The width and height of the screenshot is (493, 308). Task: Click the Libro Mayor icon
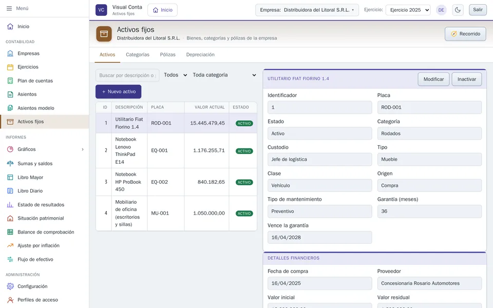10,177
